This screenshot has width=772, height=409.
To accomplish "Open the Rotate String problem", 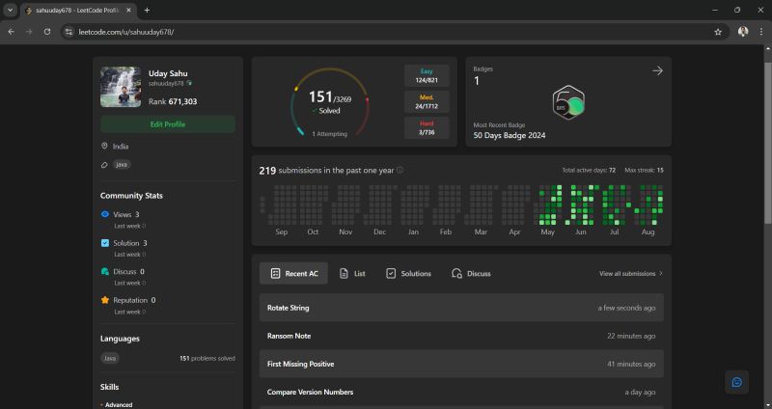I will [289, 308].
